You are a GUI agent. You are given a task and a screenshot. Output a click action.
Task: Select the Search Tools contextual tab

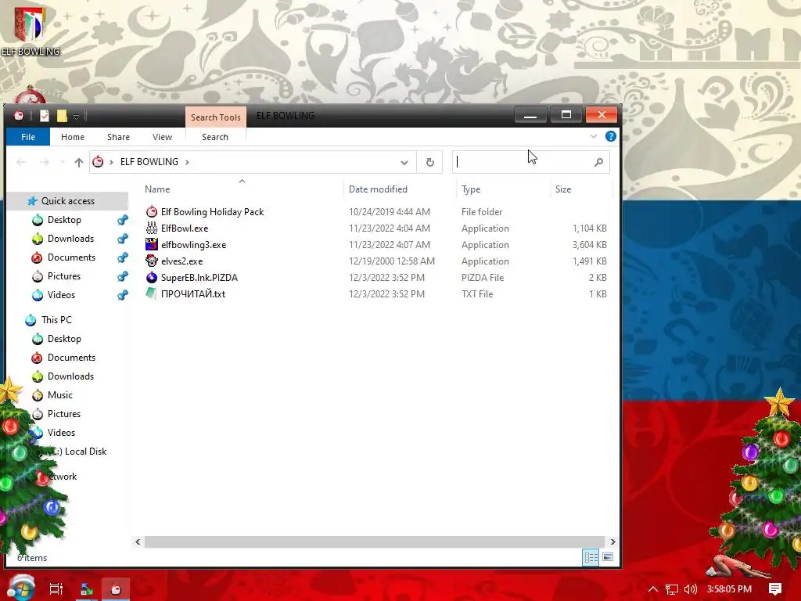(216, 117)
